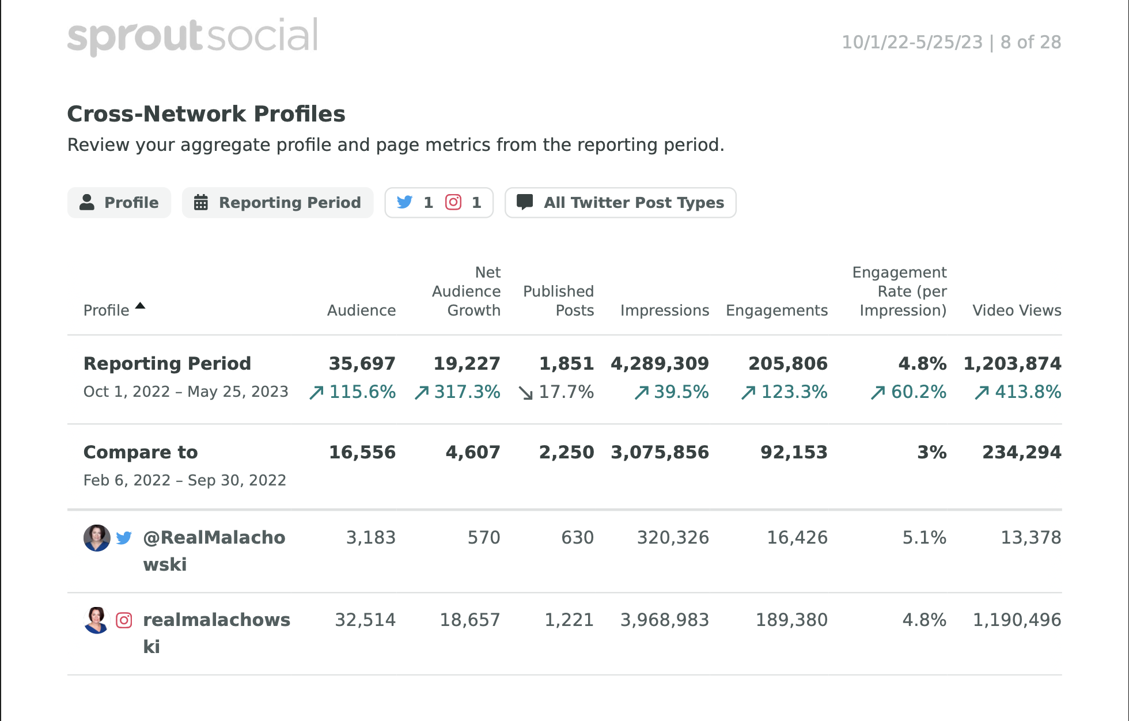Select the realmalachowski profile name

(217, 620)
